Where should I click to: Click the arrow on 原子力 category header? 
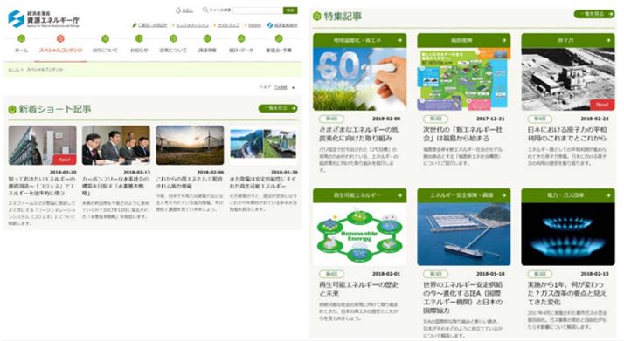(x=608, y=40)
